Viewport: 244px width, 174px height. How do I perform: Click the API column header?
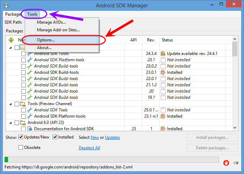[134, 40]
